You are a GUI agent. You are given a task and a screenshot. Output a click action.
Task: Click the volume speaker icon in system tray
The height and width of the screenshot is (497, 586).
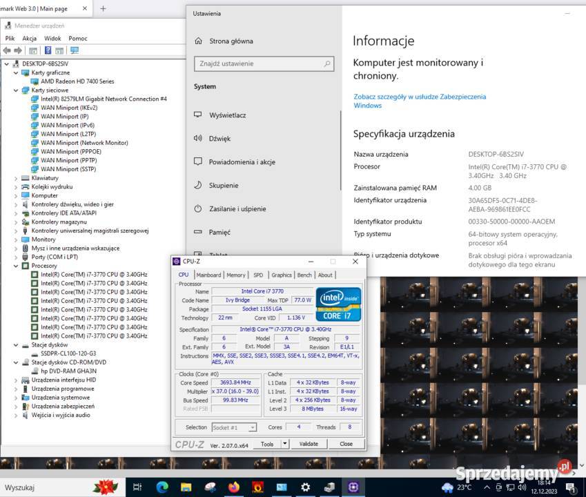pyautogui.click(x=522, y=487)
